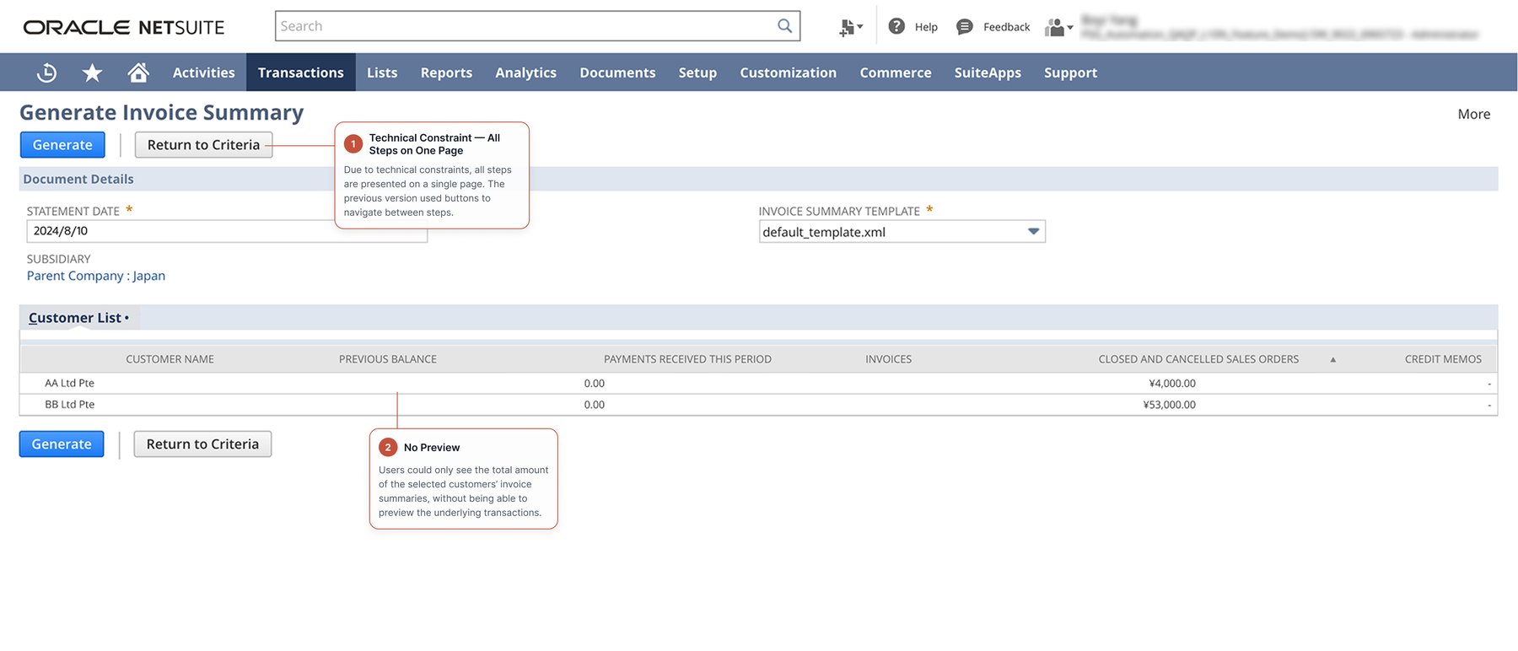The width and height of the screenshot is (1518, 651).
Task: Click sort arrow beside Closed and Cancelled Sales Orders
Action: point(1333,359)
